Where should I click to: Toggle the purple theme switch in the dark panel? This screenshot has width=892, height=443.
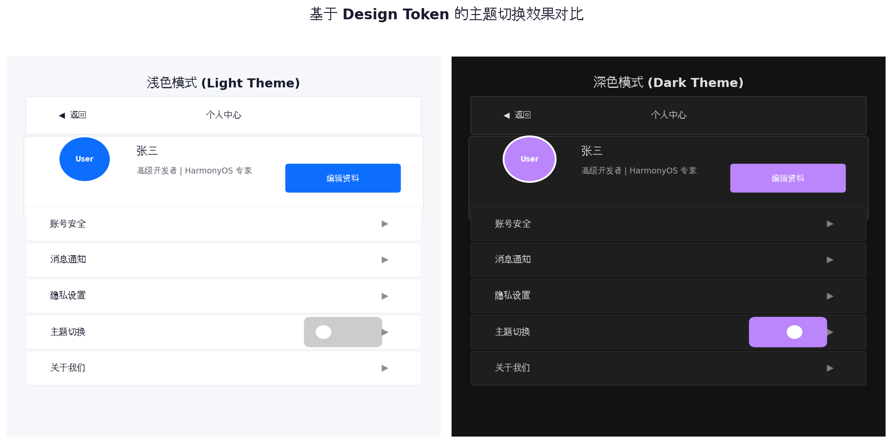(x=788, y=332)
